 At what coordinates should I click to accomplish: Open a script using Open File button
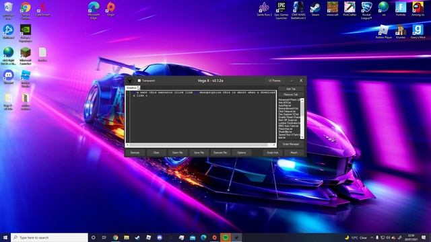click(178, 153)
